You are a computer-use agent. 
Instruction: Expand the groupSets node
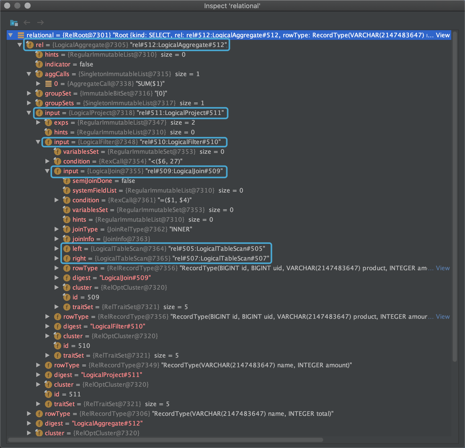click(29, 103)
